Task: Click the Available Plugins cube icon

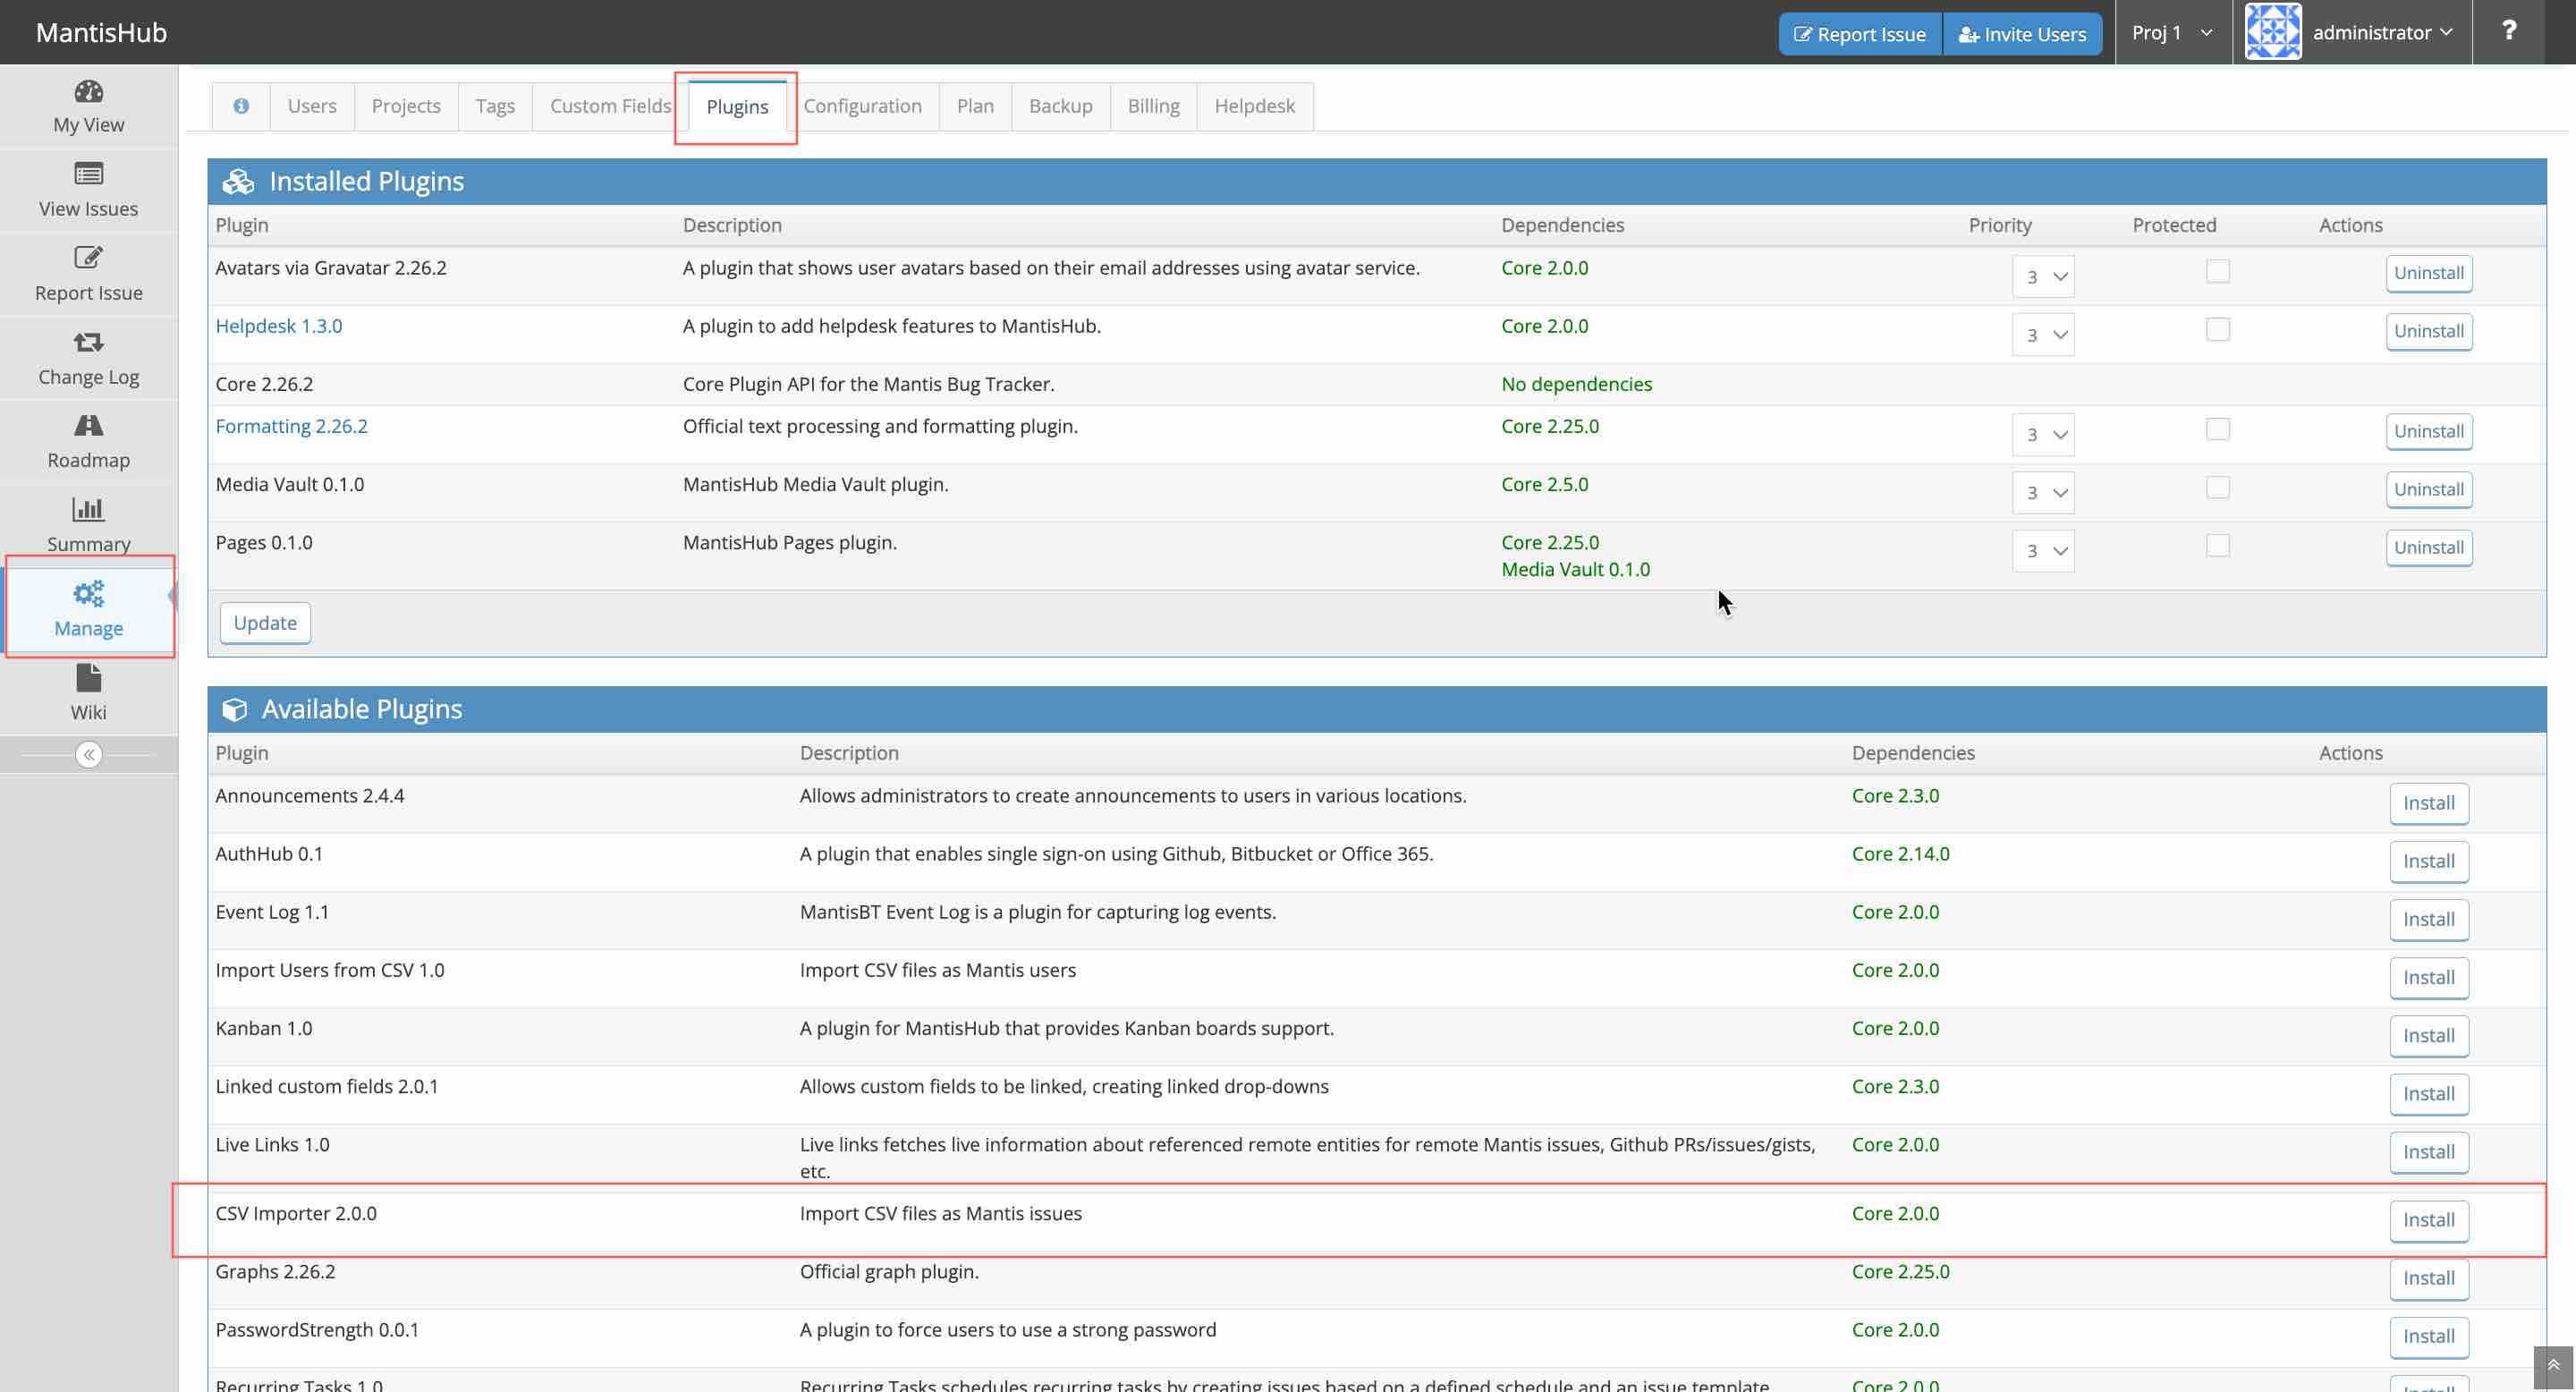Action: [234, 709]
